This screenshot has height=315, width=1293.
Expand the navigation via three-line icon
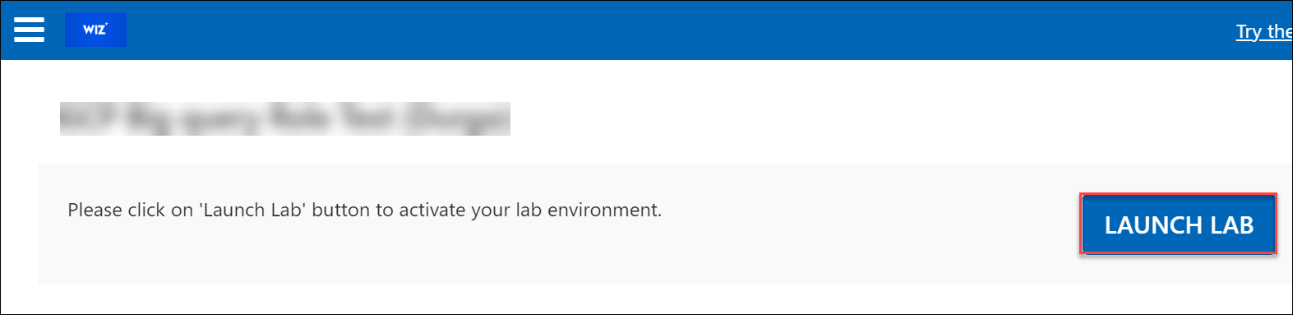coord(29,30)
